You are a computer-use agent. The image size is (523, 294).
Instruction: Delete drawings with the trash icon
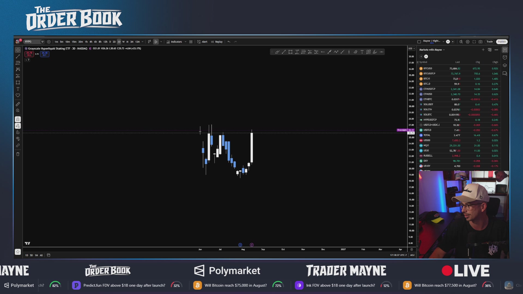(18, 154)
